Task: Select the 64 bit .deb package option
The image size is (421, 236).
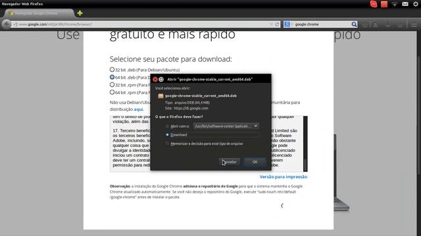Action: 112,77
